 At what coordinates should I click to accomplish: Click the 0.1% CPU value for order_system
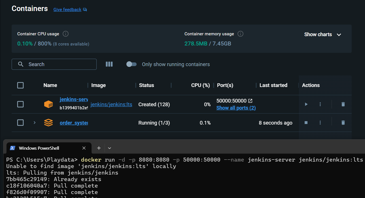tap(205, 123)
